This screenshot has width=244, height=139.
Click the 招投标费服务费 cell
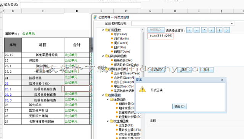pos(43,88)
